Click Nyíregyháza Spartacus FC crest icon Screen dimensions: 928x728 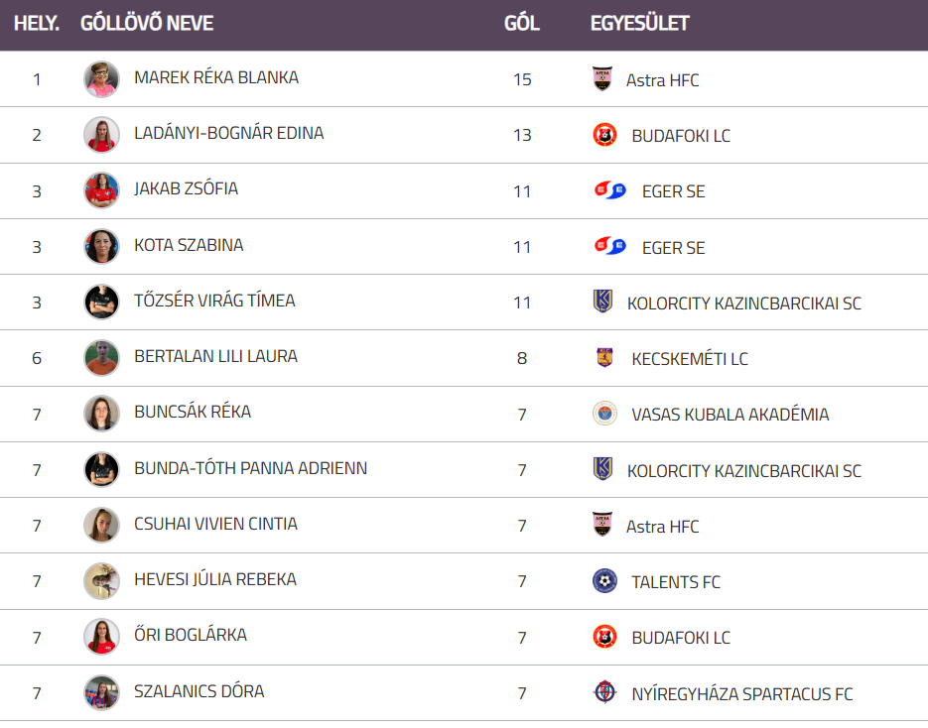604,693
